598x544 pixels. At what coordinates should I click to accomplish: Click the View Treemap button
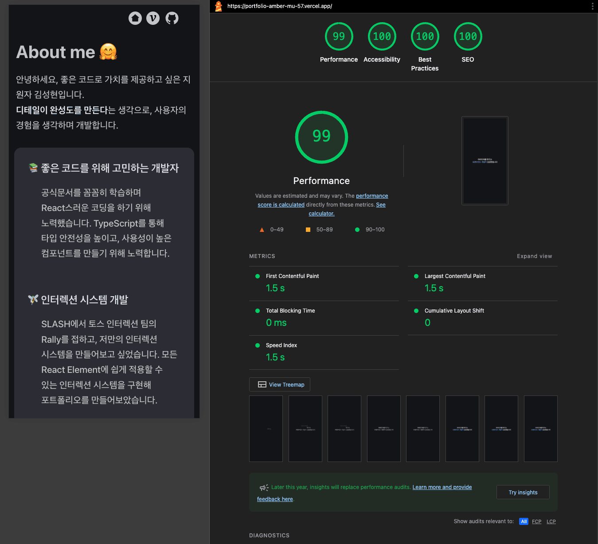coord(279,384)
